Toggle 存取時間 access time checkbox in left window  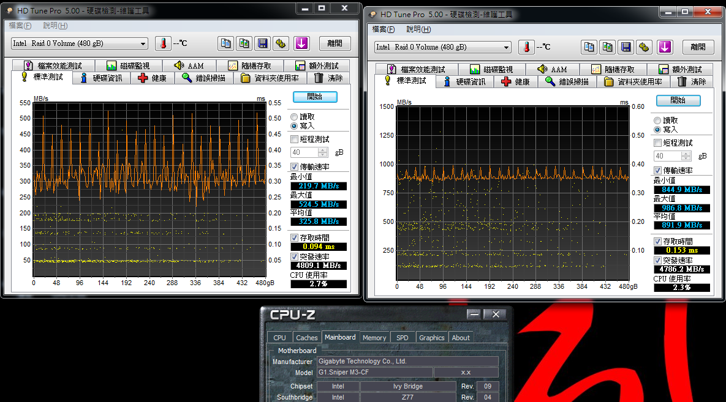(x=294, y=238)
